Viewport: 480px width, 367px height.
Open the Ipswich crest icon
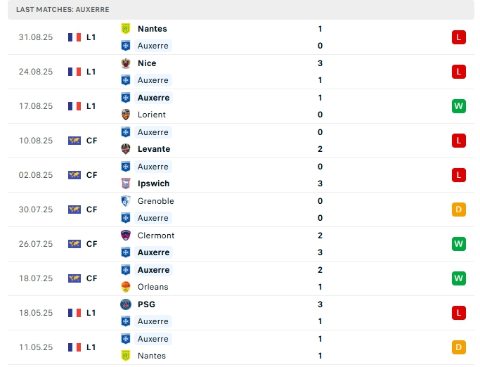pyautogui.click(x=127, y=183)
